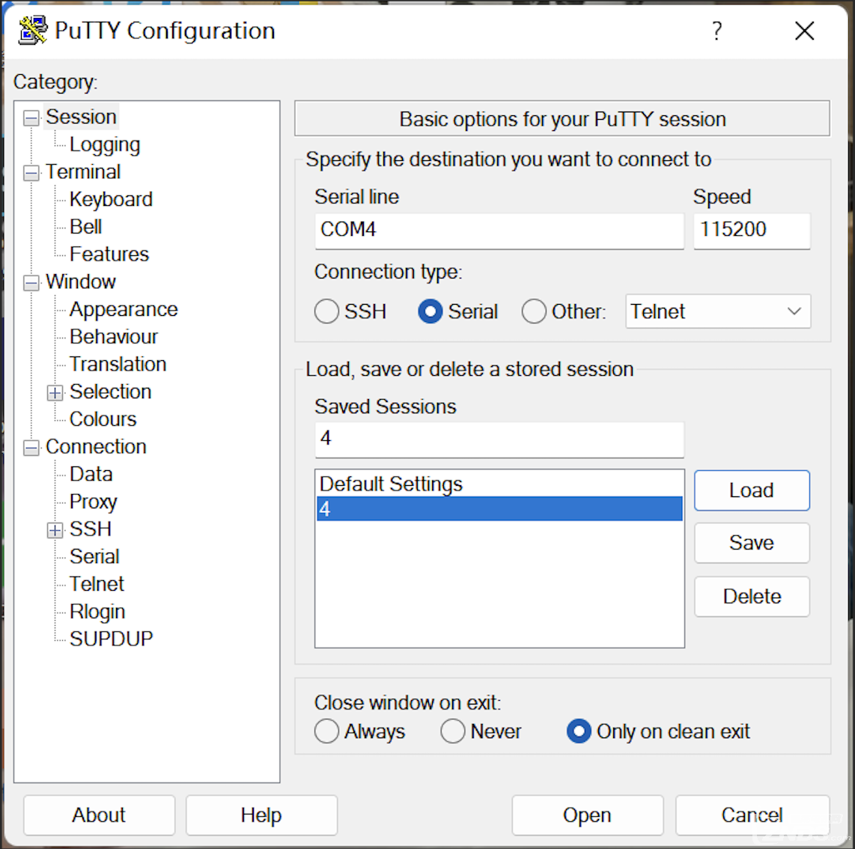
Task: Collapse the Terminal tree node
Action: point(31,173)
